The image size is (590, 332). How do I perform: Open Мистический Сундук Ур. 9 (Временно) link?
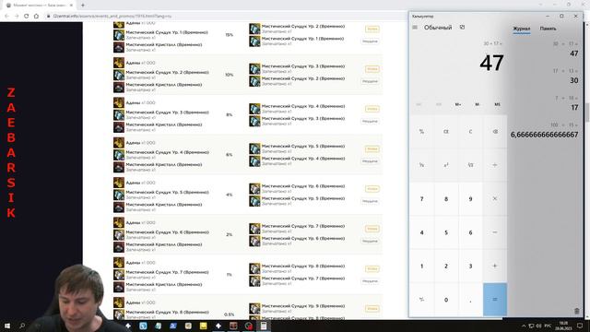[x=303, y=306]
